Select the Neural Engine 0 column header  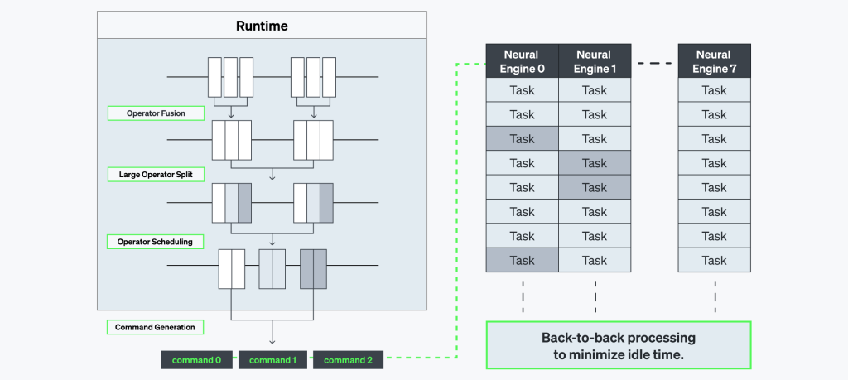(523, 61)
